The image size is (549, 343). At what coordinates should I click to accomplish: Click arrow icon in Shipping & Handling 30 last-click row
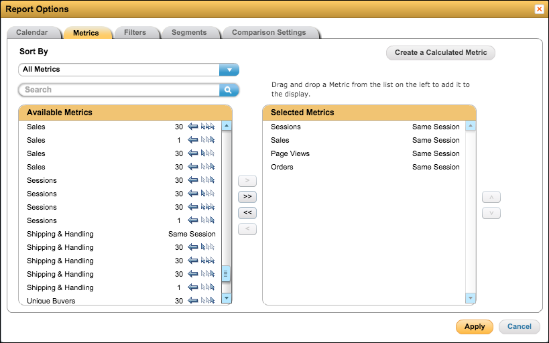coord(193,274)
